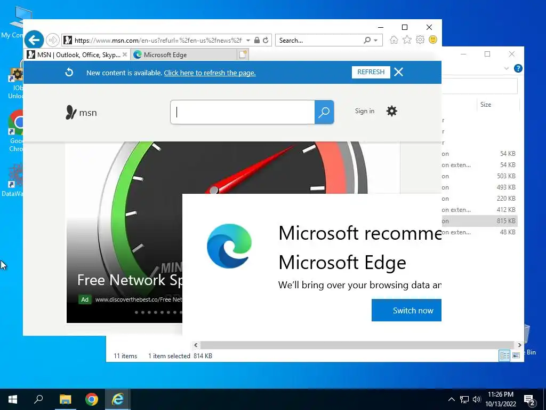Select the 503 KB file row in Explorer
Image resolution: width=546 pixels, height=410 pixels.
pos(479,176)
